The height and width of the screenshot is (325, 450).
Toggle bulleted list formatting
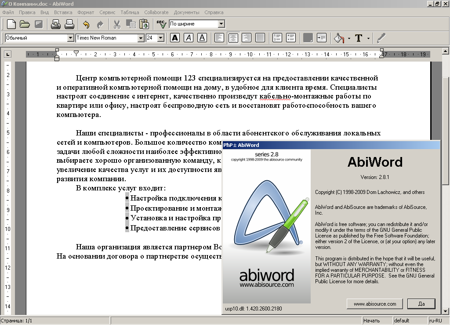[x=291, y=38]
